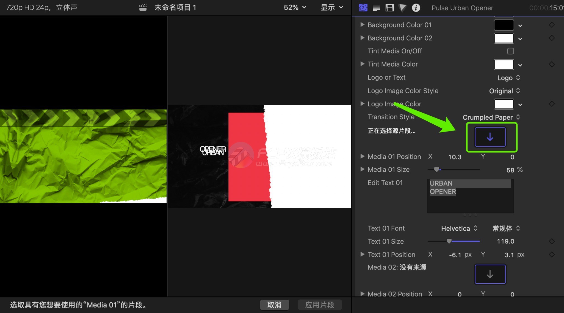The width and height of the screenshot is (564, 313).
Task: Switch to the Video inspector filmstrip icon
Action: [389, 8]
